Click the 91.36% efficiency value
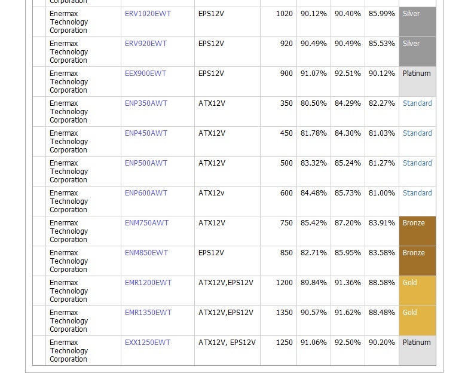Screen dimensions: 471x382 click(347, 283)
